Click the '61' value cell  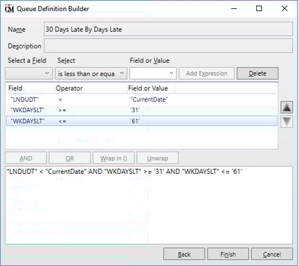point(135,121)
